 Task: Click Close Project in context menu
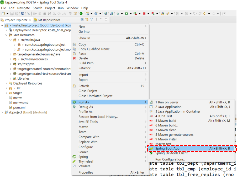(110, 91)
